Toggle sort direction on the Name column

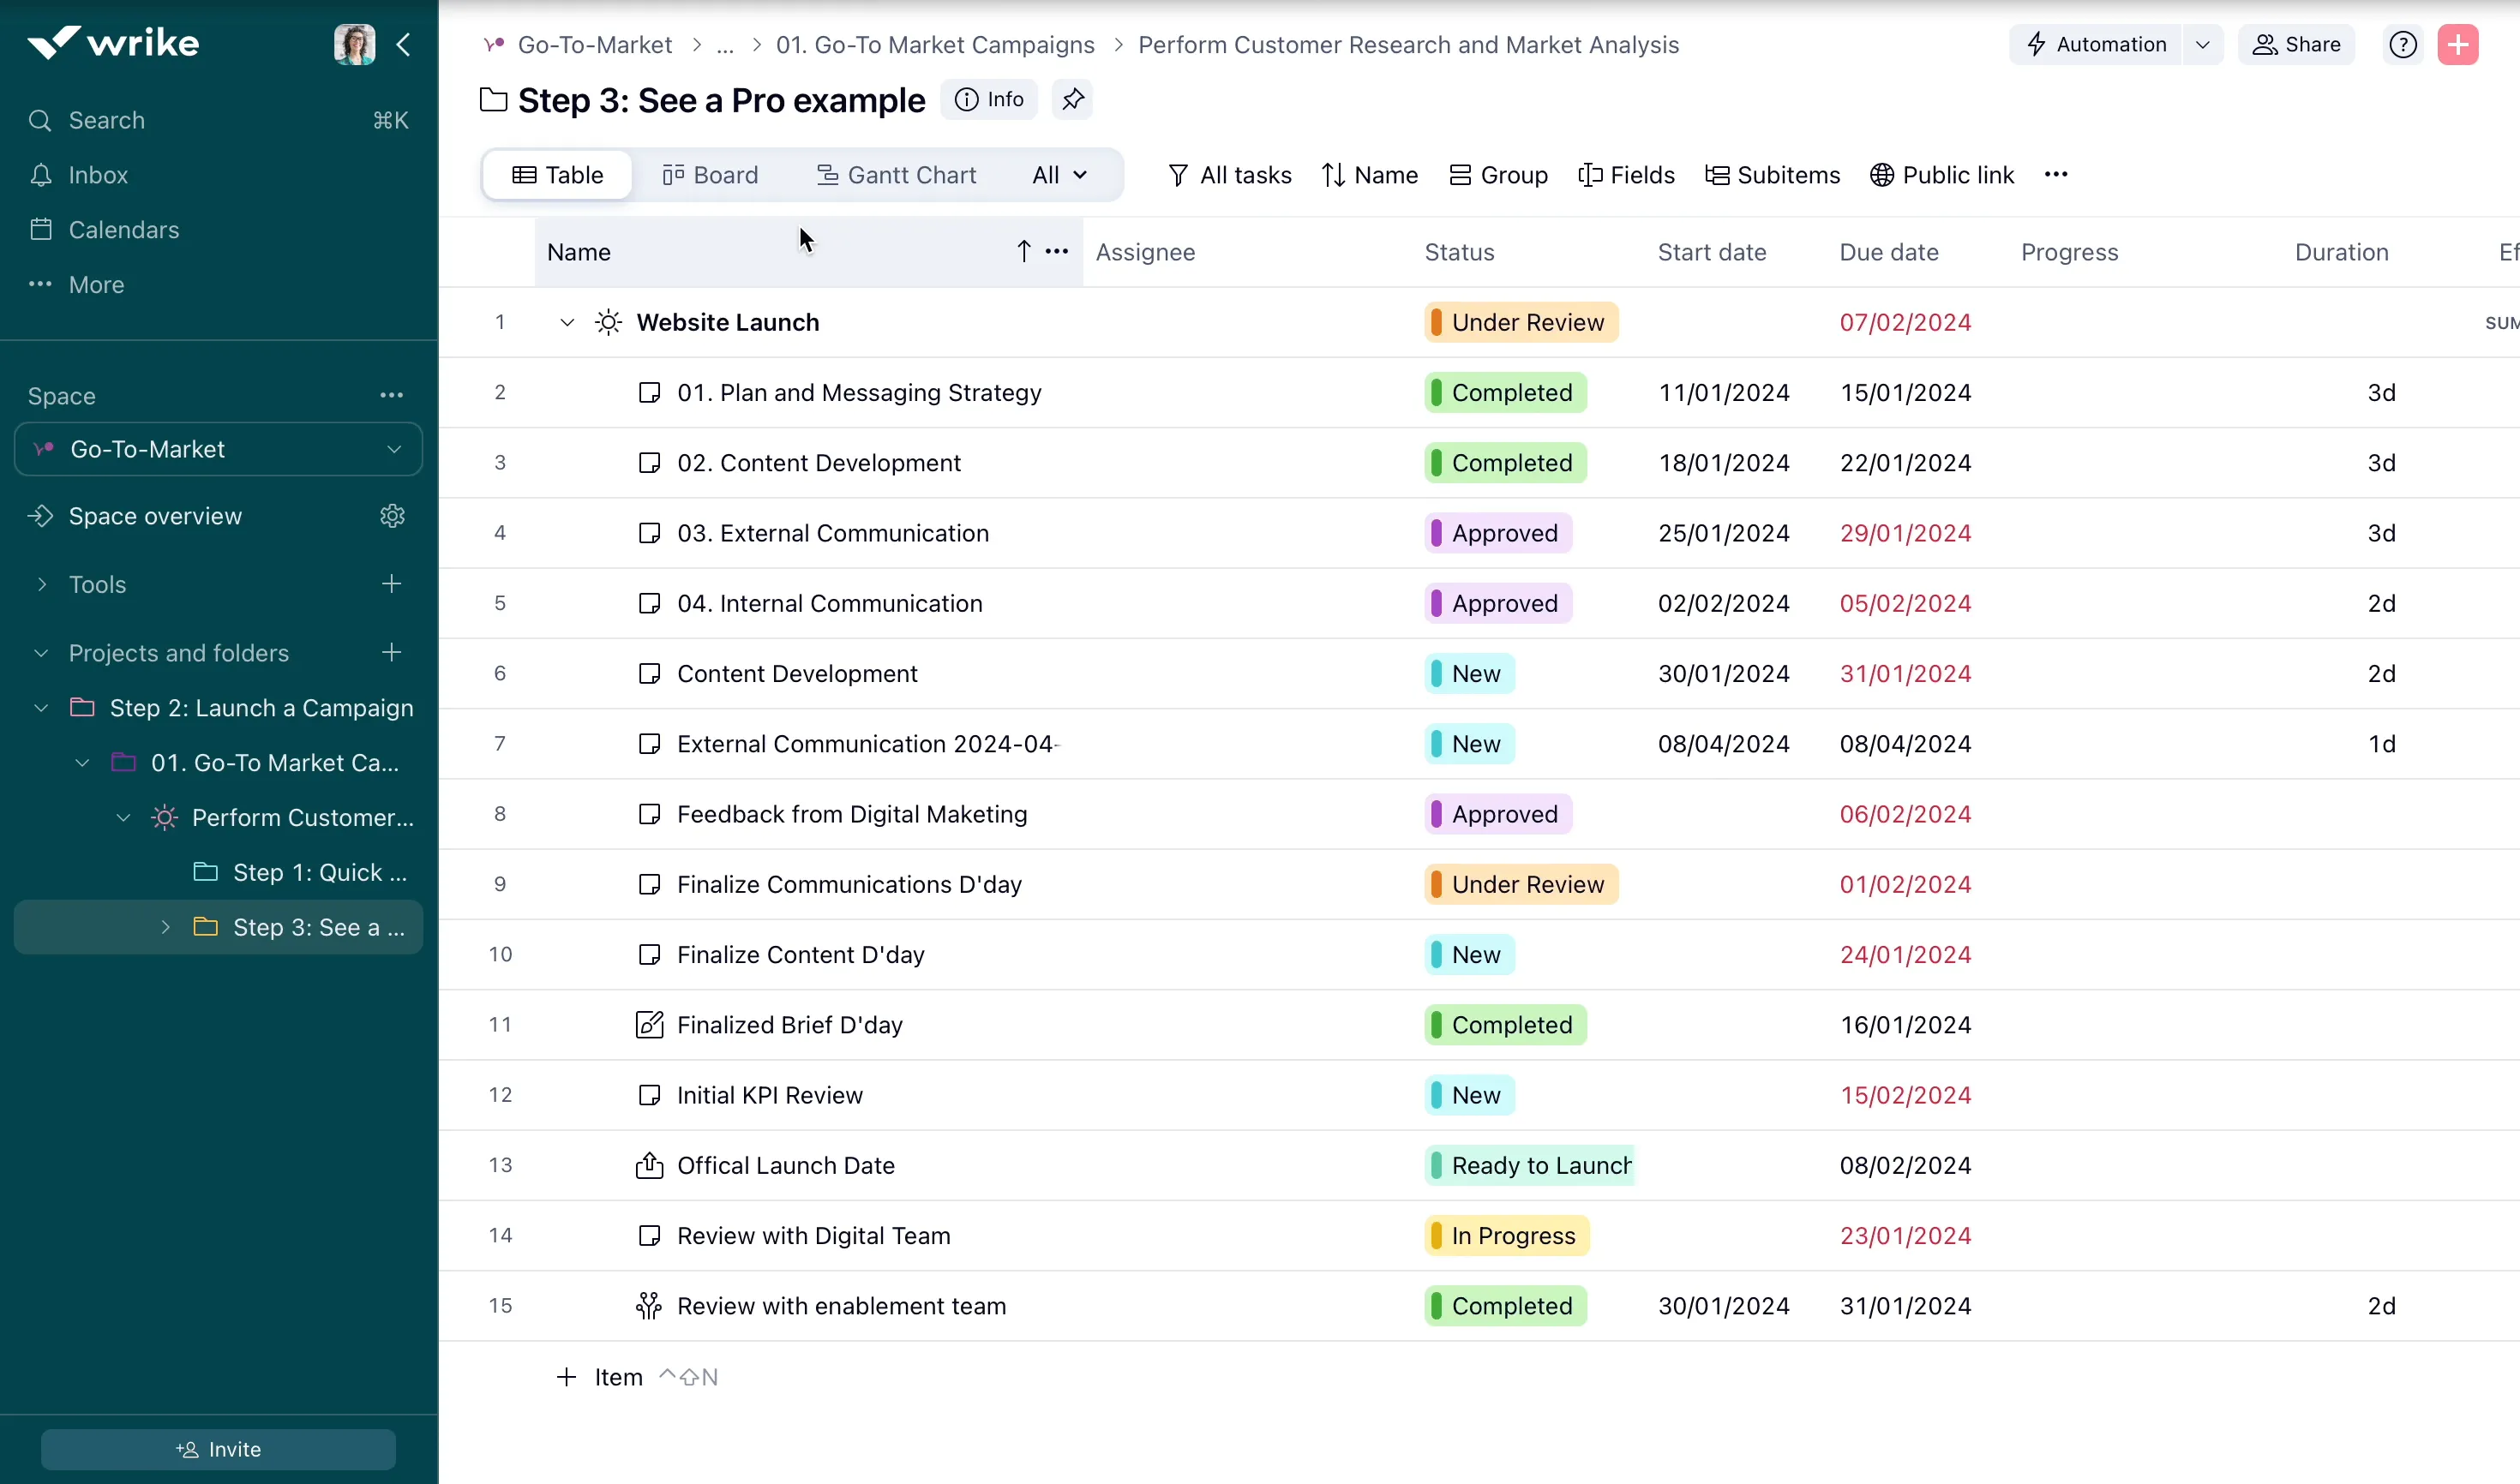1023,251
